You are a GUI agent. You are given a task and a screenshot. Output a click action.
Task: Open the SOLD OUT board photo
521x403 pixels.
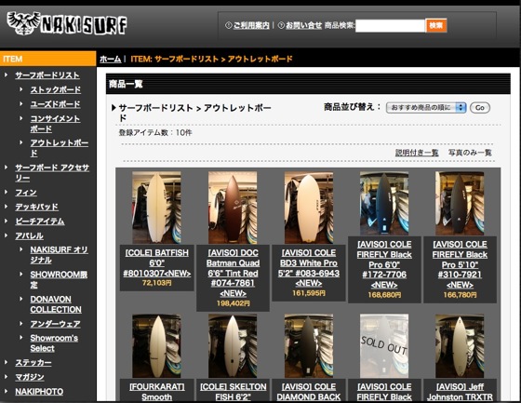click(384, 346)
